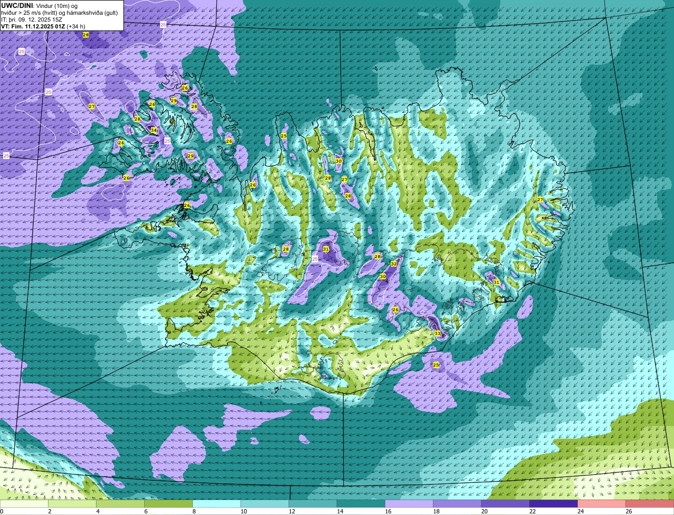This screenshot has height=515, width=674.
Task: Select the legend scale value 24
Action: pos(580,511)
